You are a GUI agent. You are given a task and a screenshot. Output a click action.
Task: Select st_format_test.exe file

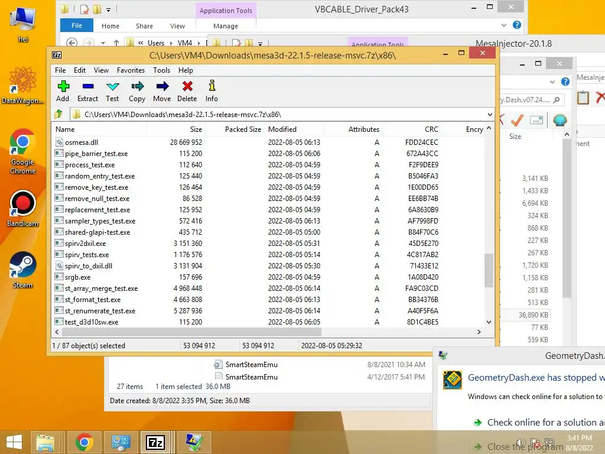[93, 299]
